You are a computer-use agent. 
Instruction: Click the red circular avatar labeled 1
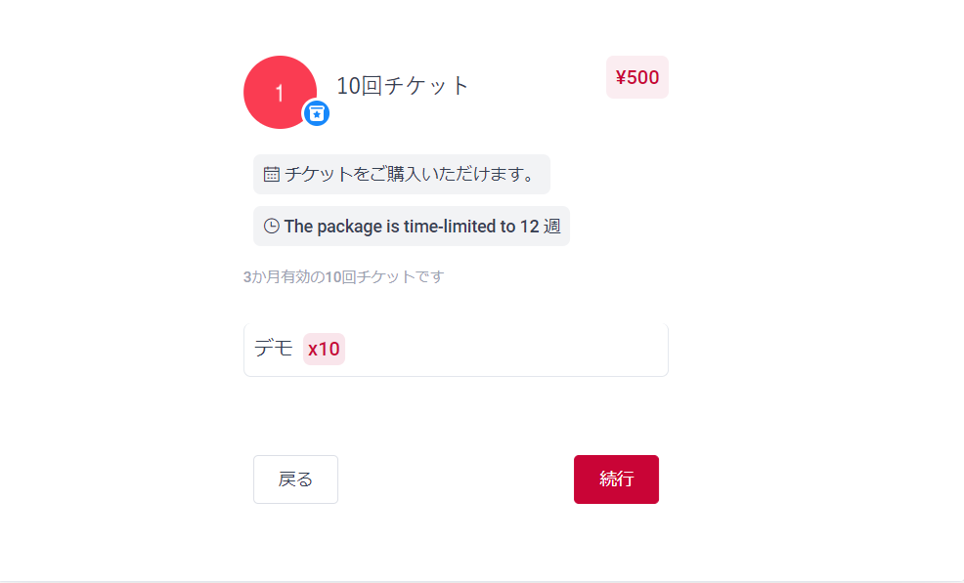click(280, 92)
